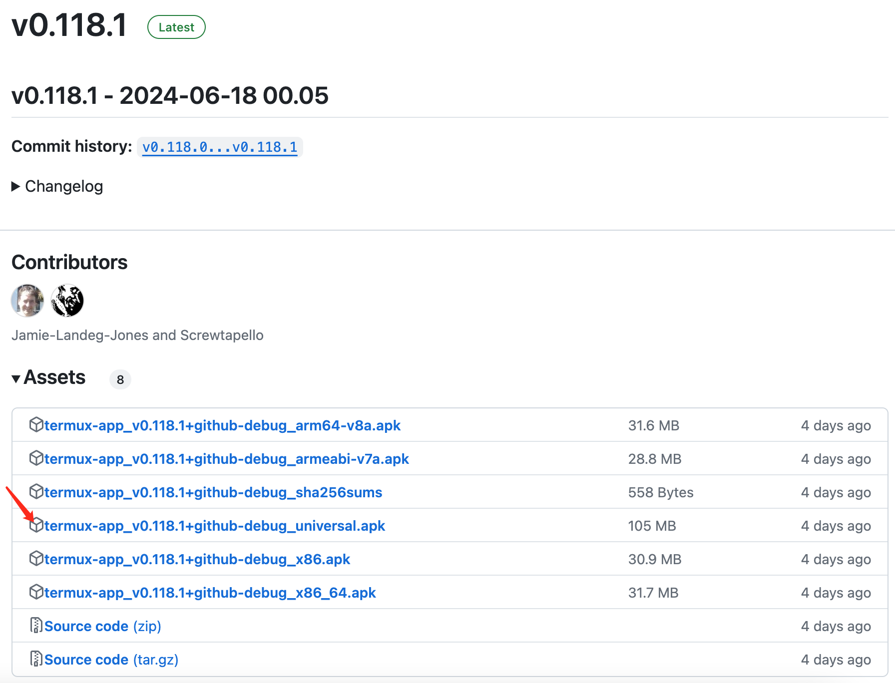Viewport: 895px width, 683px height.
Task: Click the 30.9 MB file size
Action: pyautogui.click(x=655, y=559)
